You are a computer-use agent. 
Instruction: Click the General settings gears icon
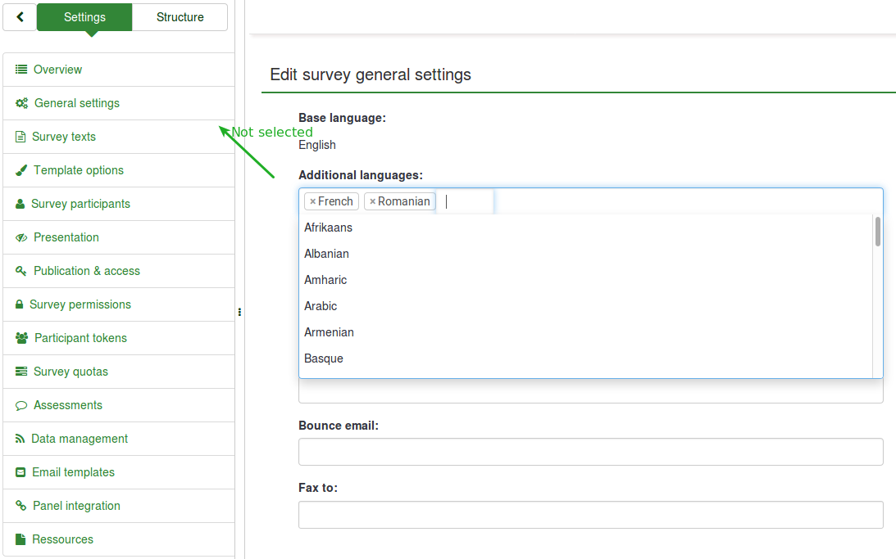coord(22,103)
